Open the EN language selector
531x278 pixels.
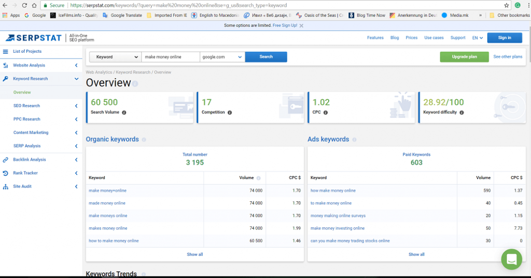pos(478,38)
